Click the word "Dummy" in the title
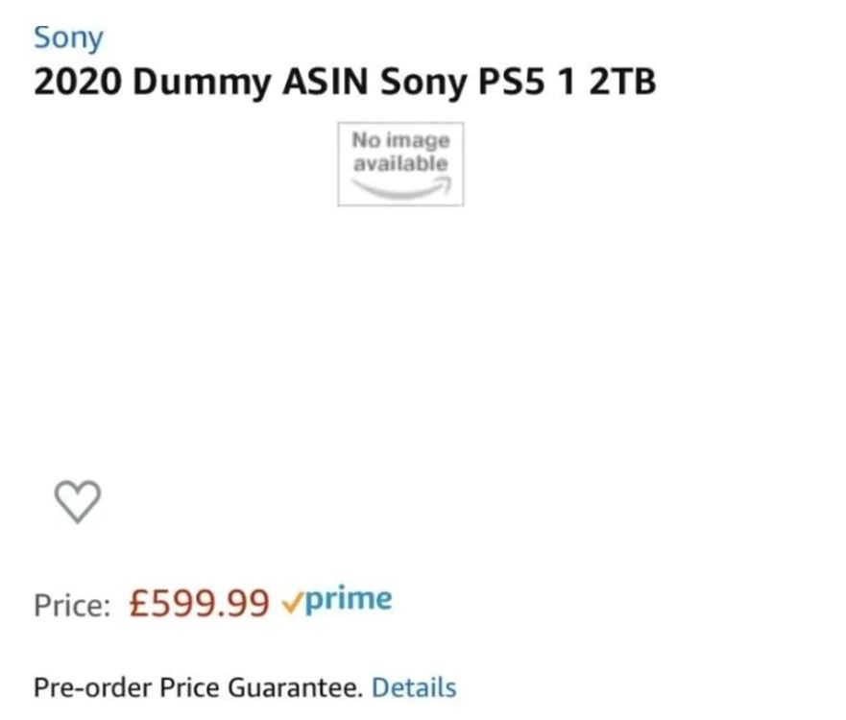Screen dimensions: 846x720 point(202,84)
